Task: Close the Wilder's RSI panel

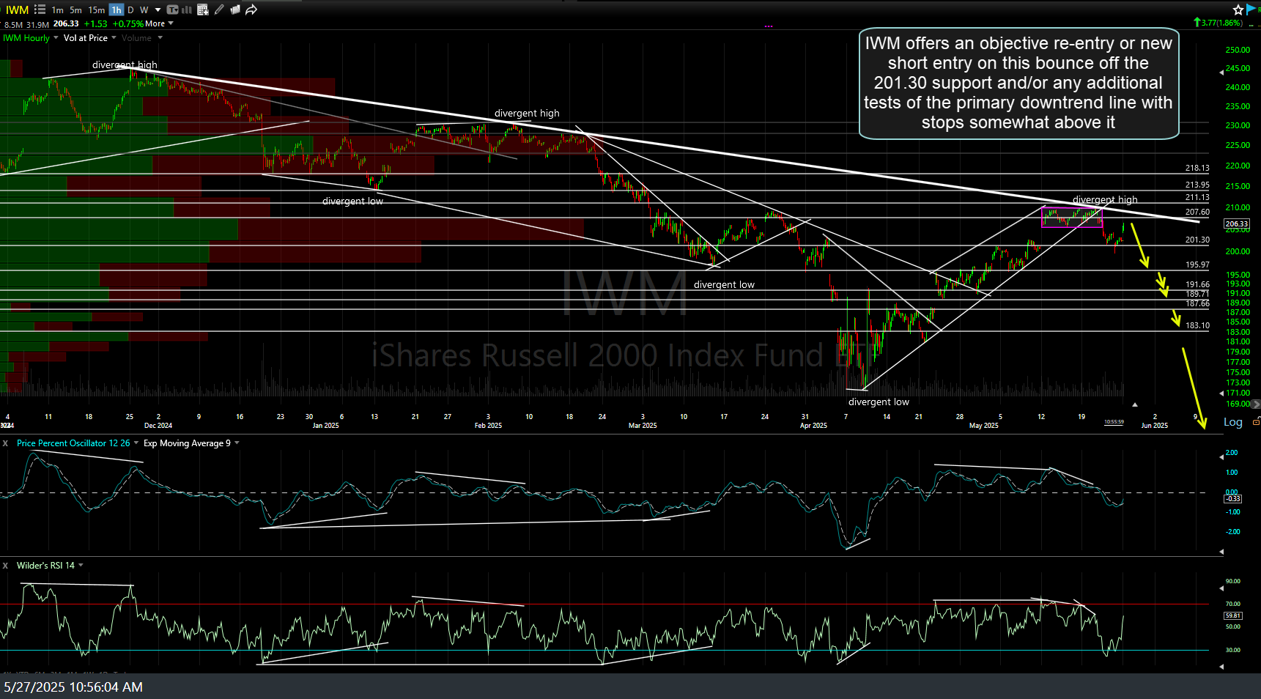Action: coord(5,566)
